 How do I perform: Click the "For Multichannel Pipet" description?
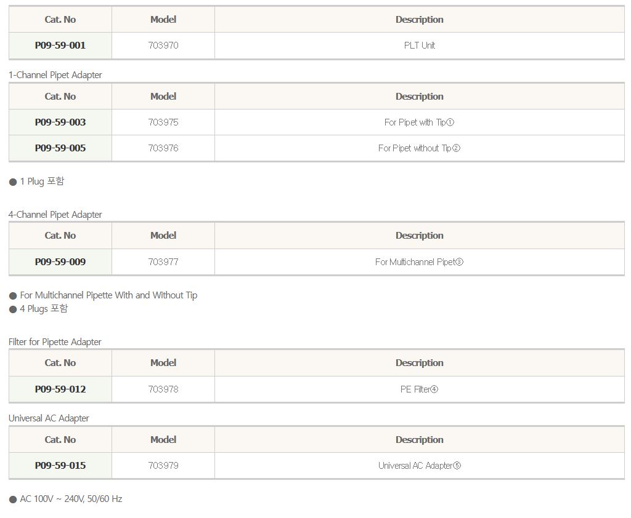click(x=419, y=262)
